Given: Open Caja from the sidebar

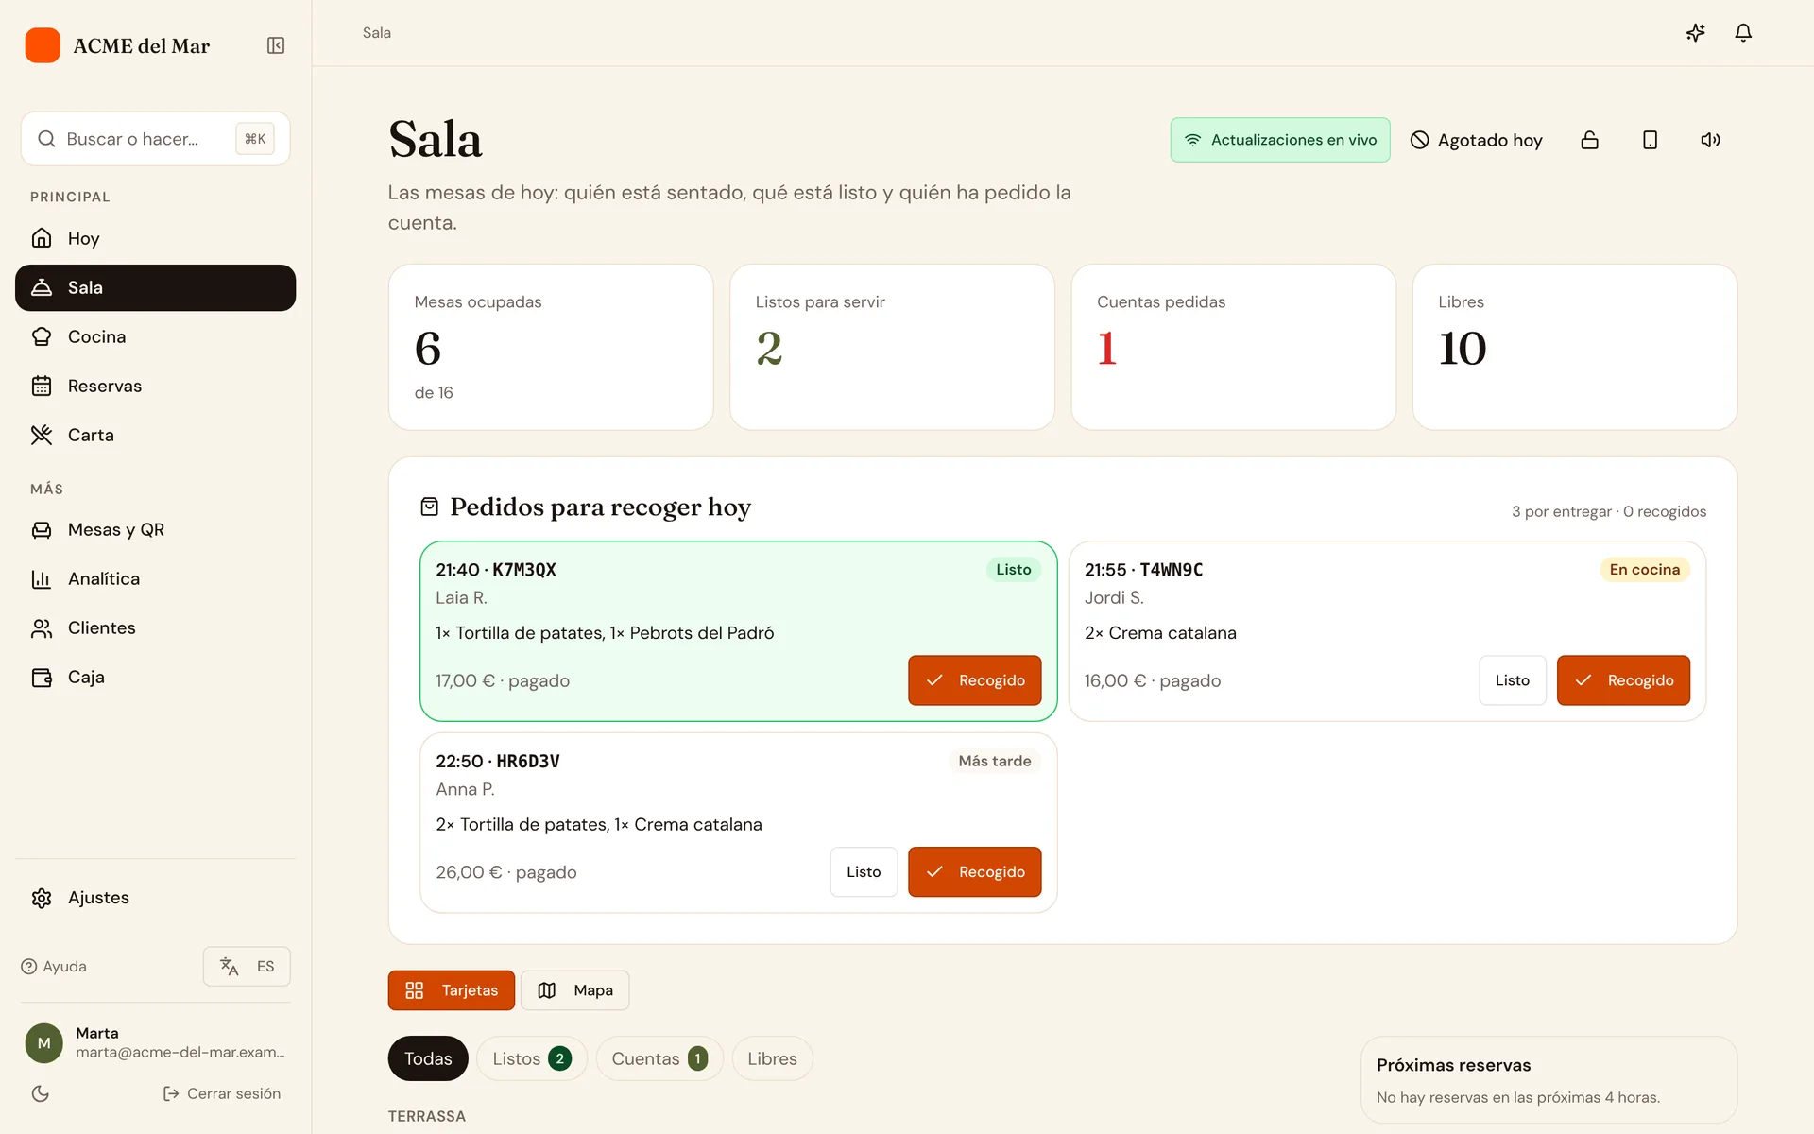Looking at the screenshot, I should [x=155, y=677].
